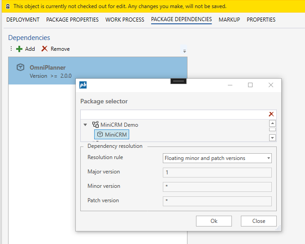
Task: Switch to the DEPLOYMENT tab
Action: 23,20
